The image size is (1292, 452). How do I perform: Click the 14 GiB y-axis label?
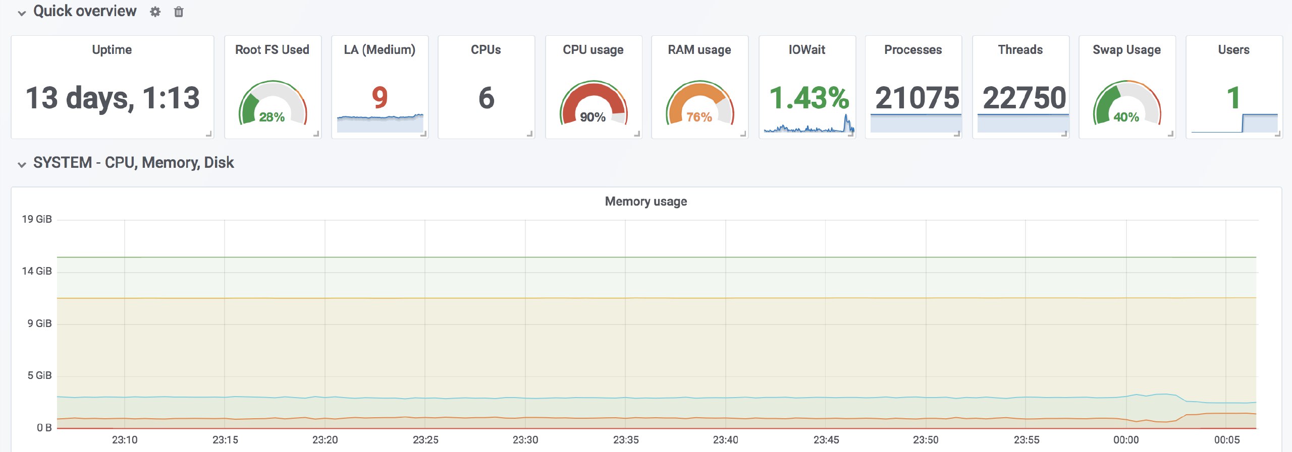tap(37, 271)
